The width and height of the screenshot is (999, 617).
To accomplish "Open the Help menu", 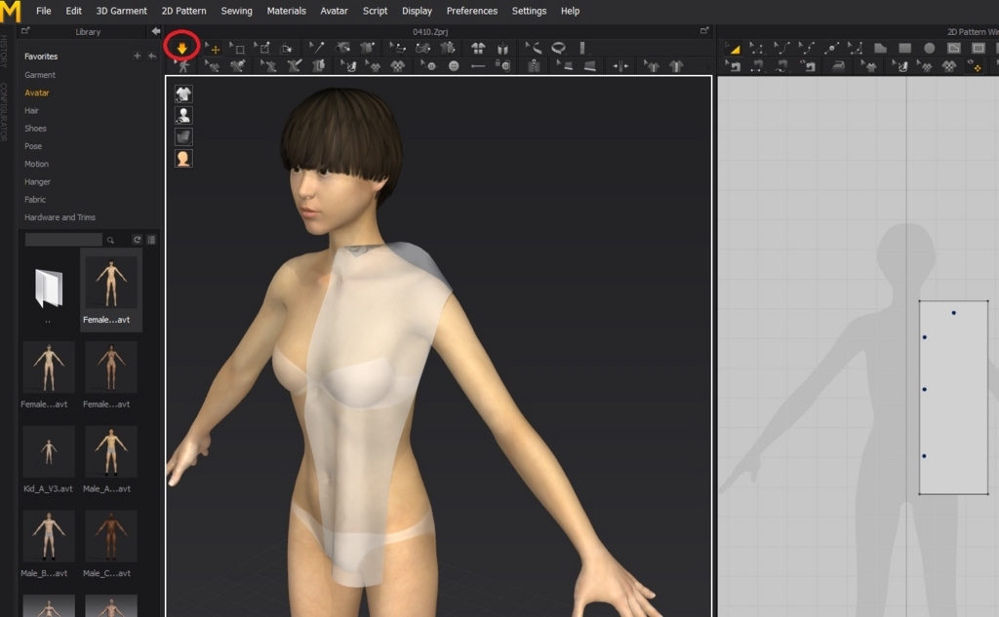I will (570, 11).
